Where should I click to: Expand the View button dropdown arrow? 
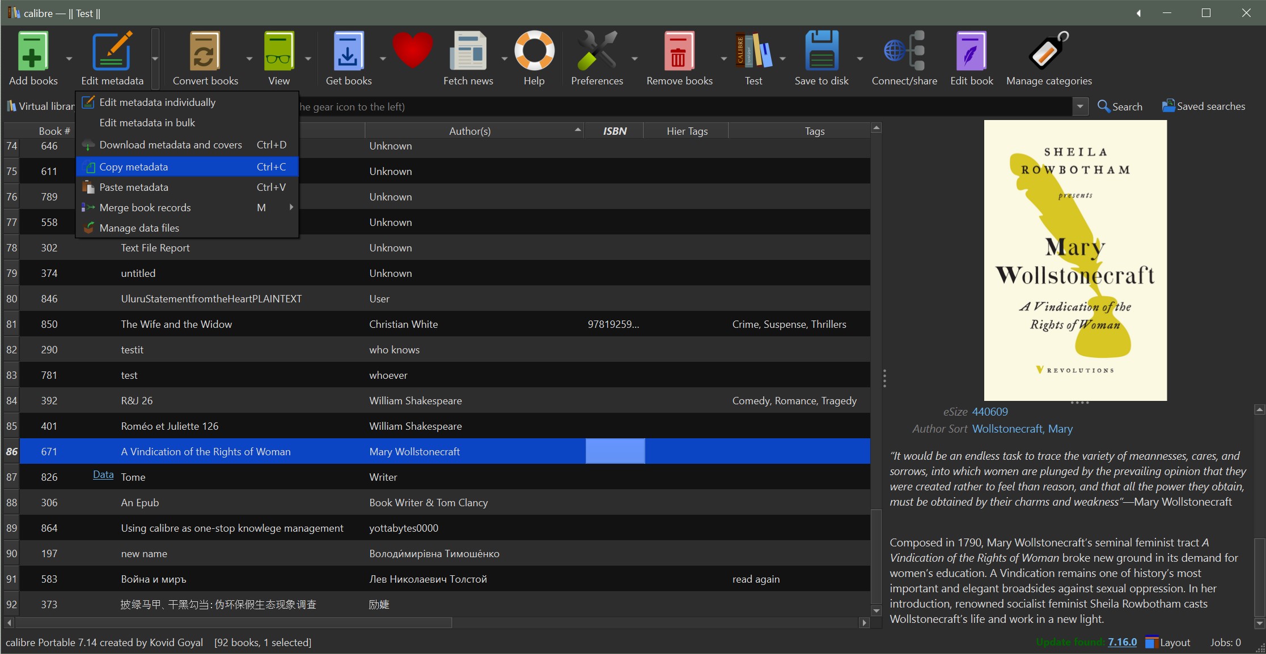(x=308, y=58)
